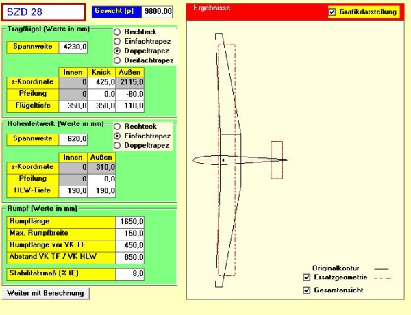411x315 pixels.
Task: Edit Max. Rumpfbreite value 150,0
Action: coord(129,234)
